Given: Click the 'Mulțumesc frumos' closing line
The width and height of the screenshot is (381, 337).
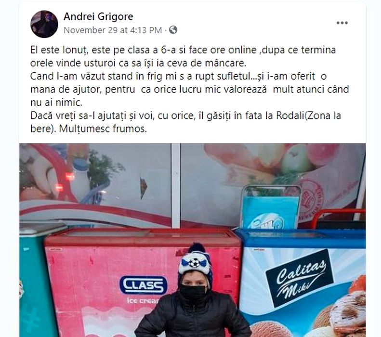Looking at the screenshot, I should (x=103, y=129).
